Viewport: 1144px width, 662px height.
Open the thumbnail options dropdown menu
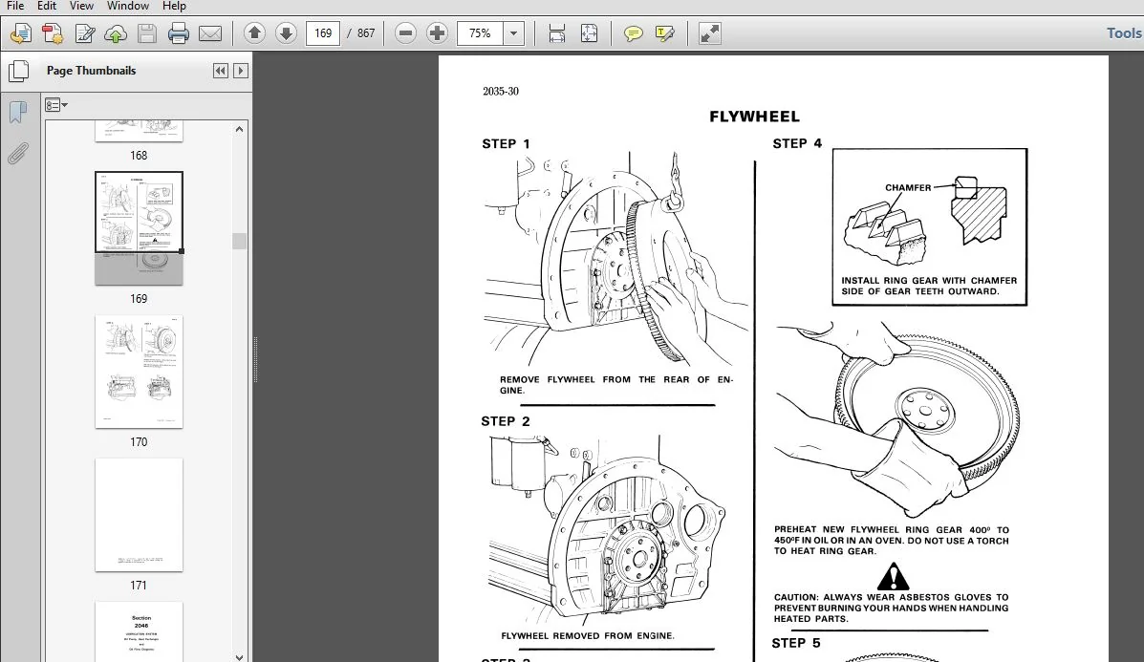[56, 106]
